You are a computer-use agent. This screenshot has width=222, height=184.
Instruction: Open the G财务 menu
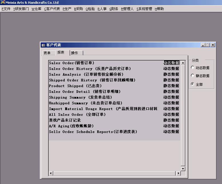pyautogui.click(x=114, y=9)
